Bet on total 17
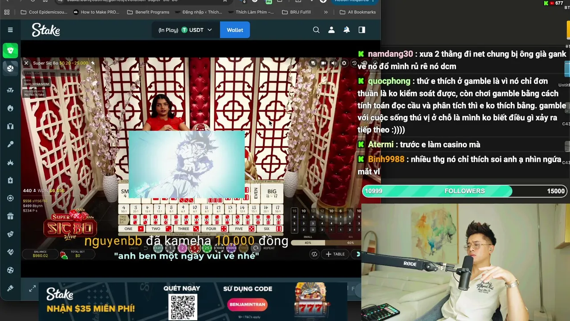This screenshot has height=321, width=570. 277,209
